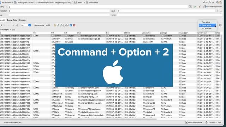
Task: Click the registered_on column header
Action: point(202,33)
